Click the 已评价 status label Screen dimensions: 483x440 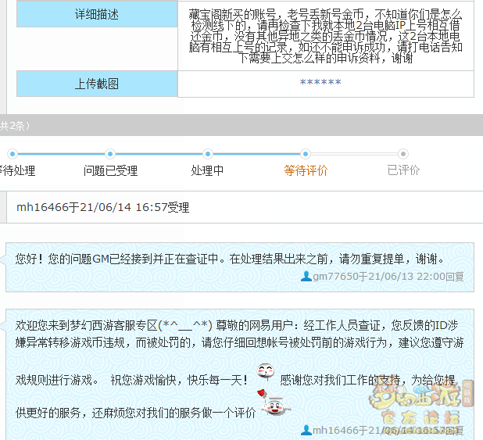pos(403,170)
